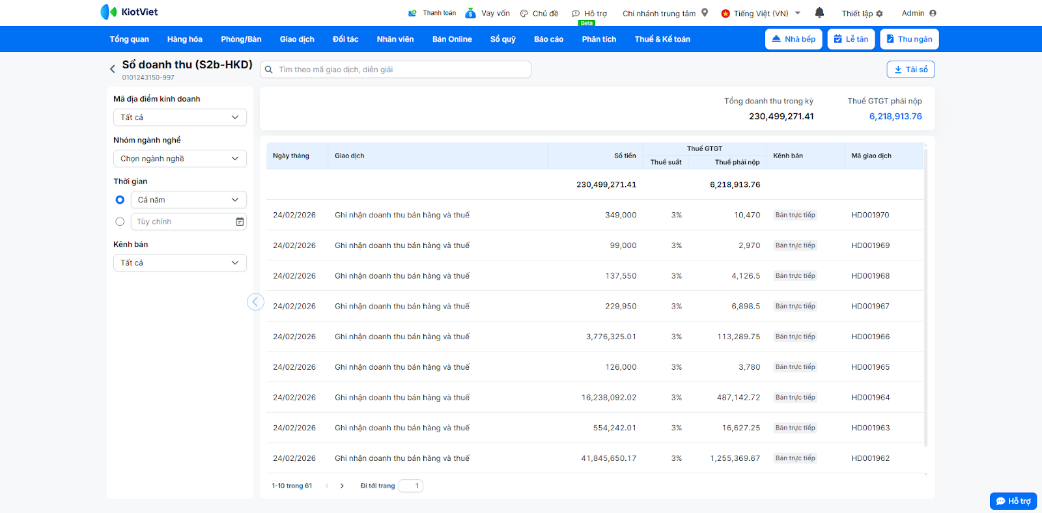Open the calendar icon in Tùy chỉnh field

pos(240,222)
